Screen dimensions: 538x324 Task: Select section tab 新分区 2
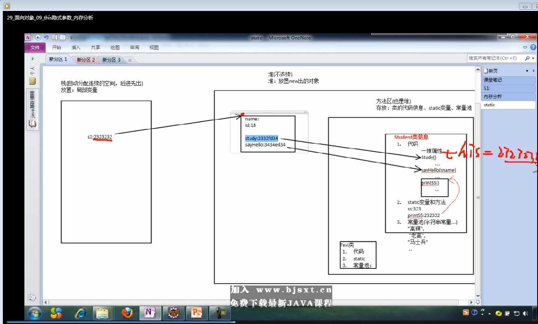(86, 60)
